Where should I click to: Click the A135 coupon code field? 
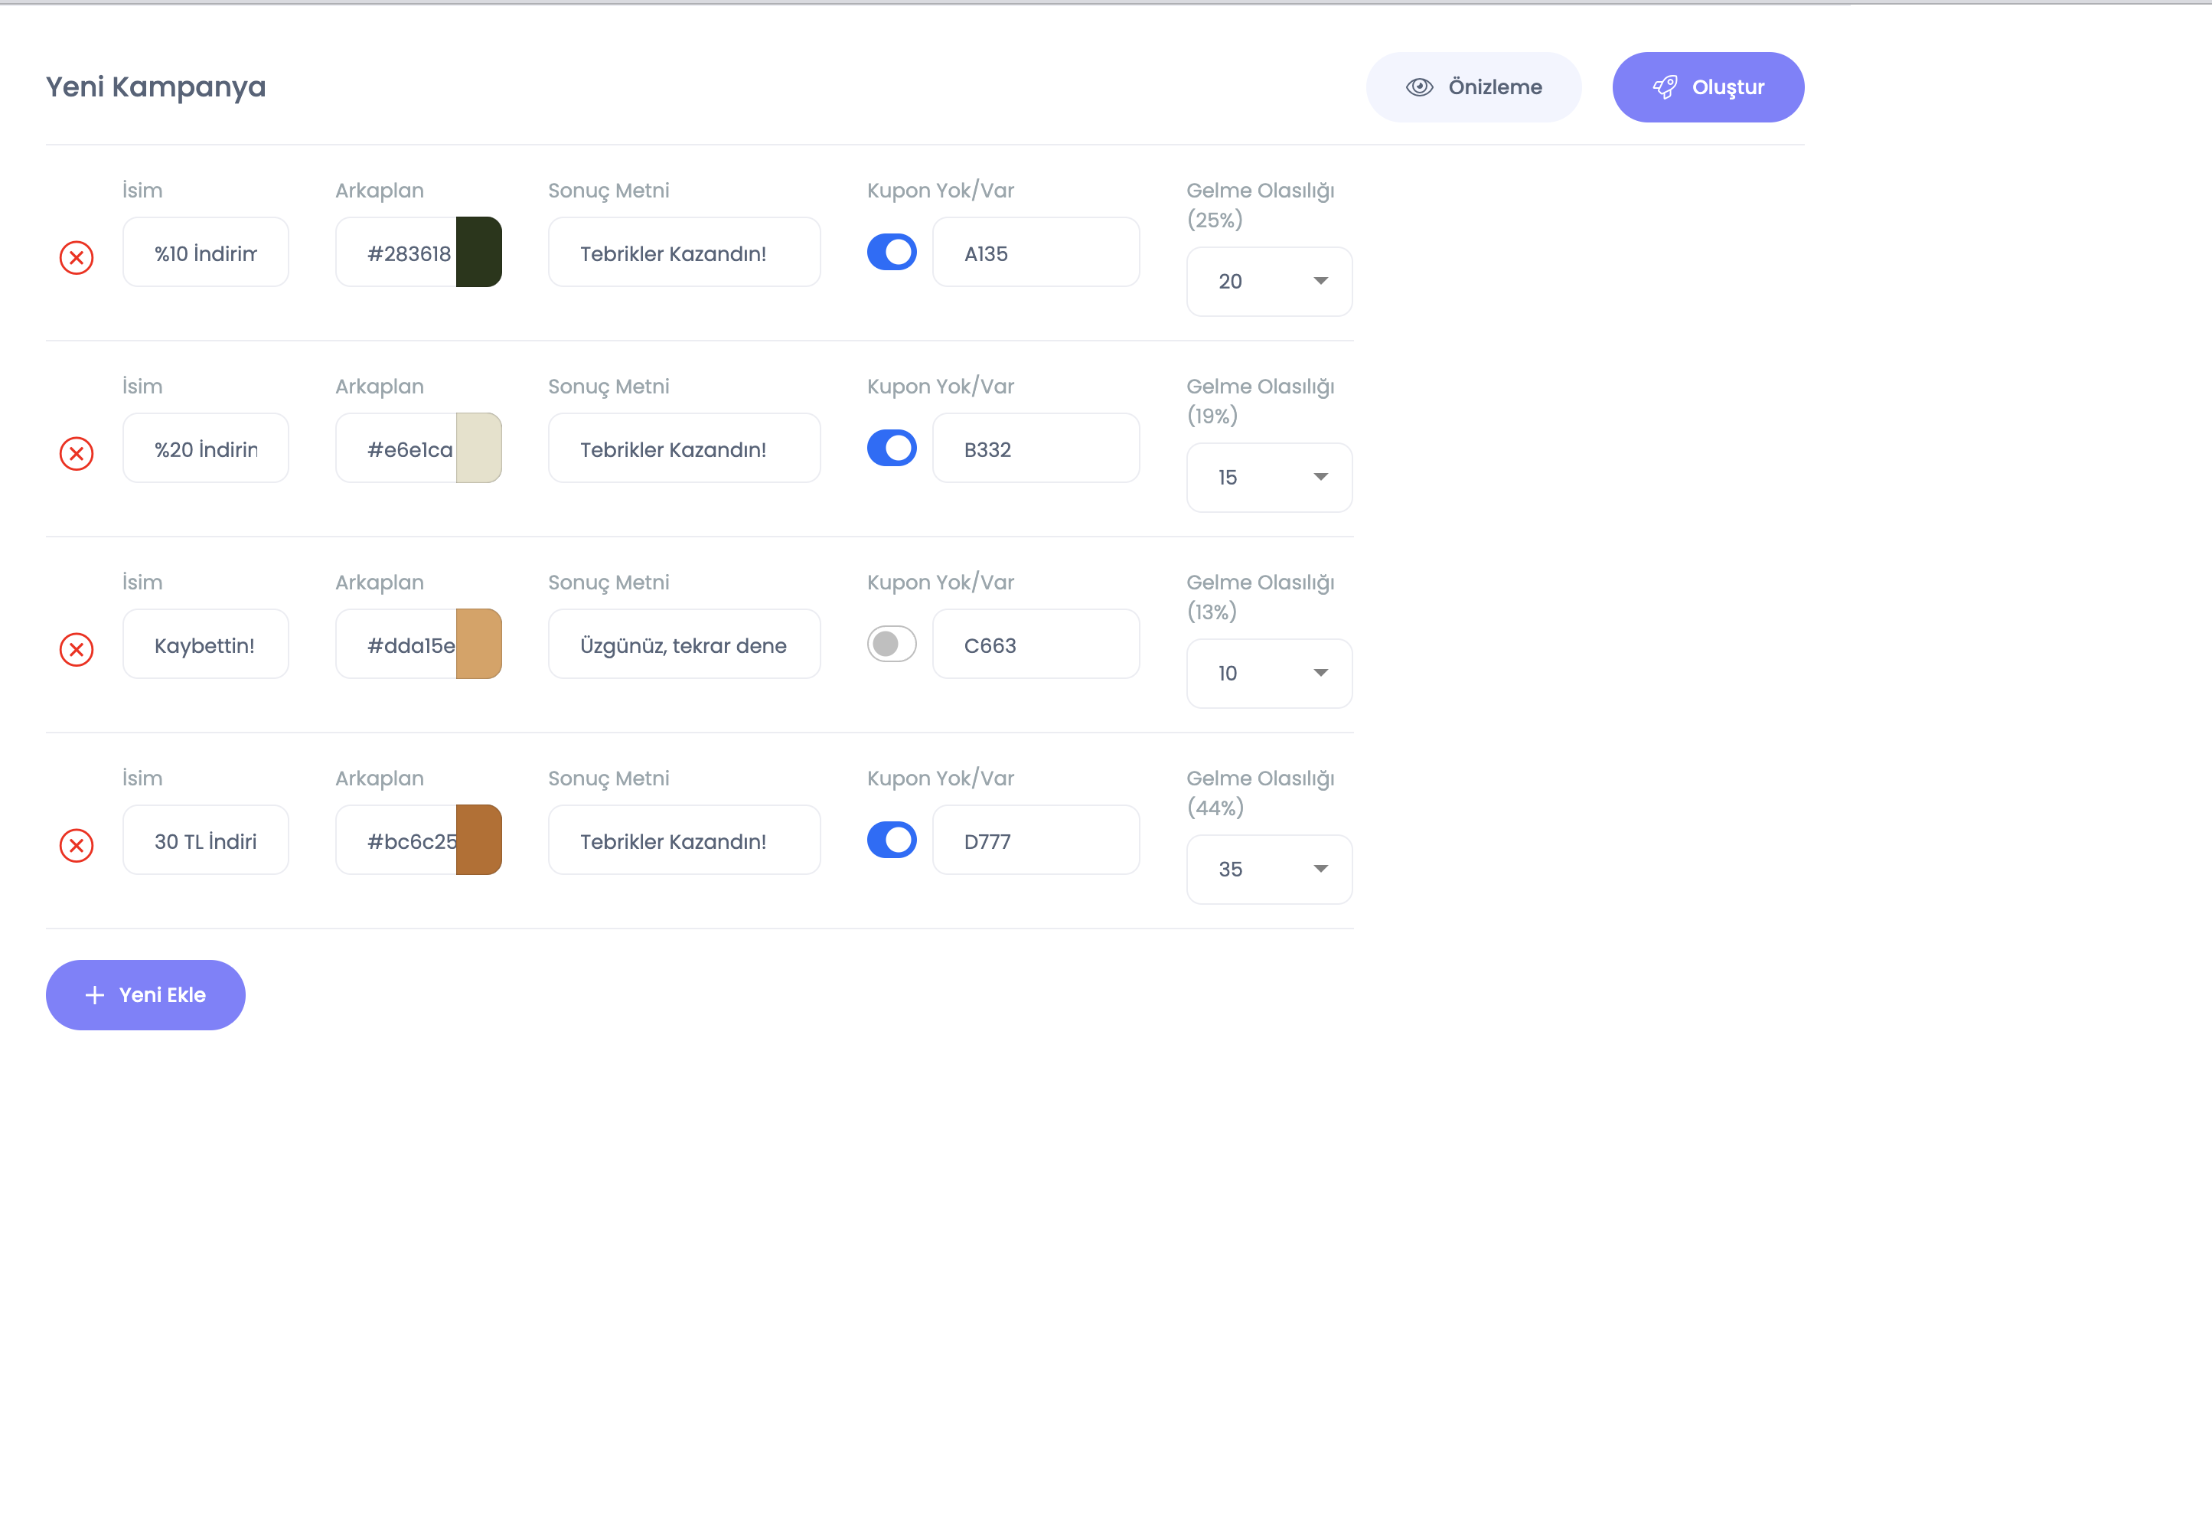coord(1036,253)
